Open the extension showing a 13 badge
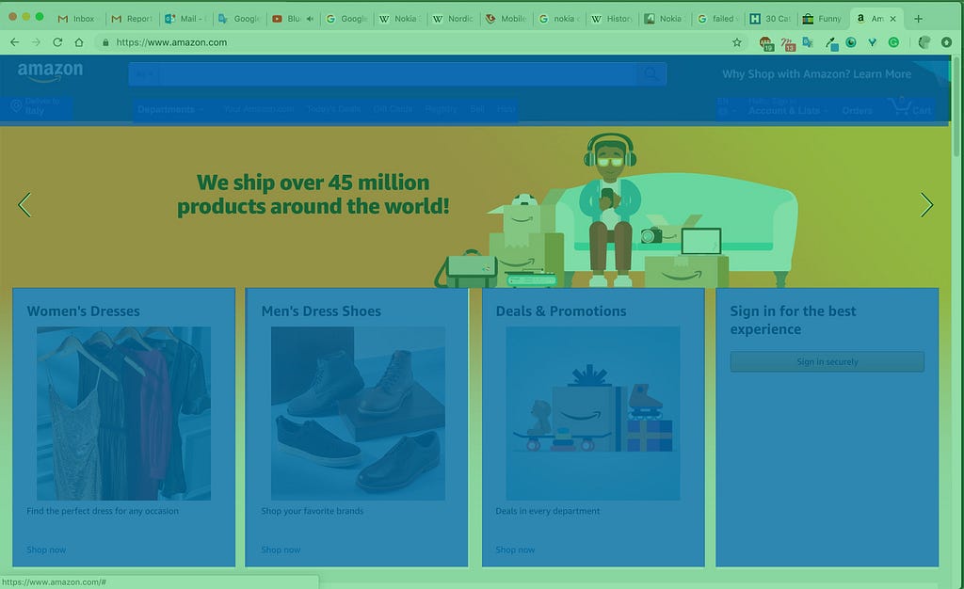This screenshot has height=589, width=964. pos(788,43)
